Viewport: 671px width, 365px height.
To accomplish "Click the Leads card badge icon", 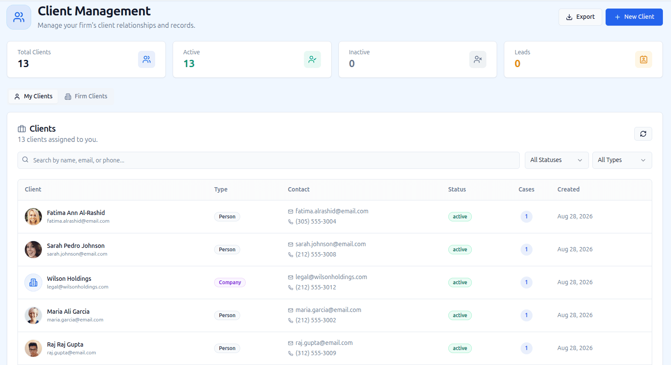I will (644, 59).
